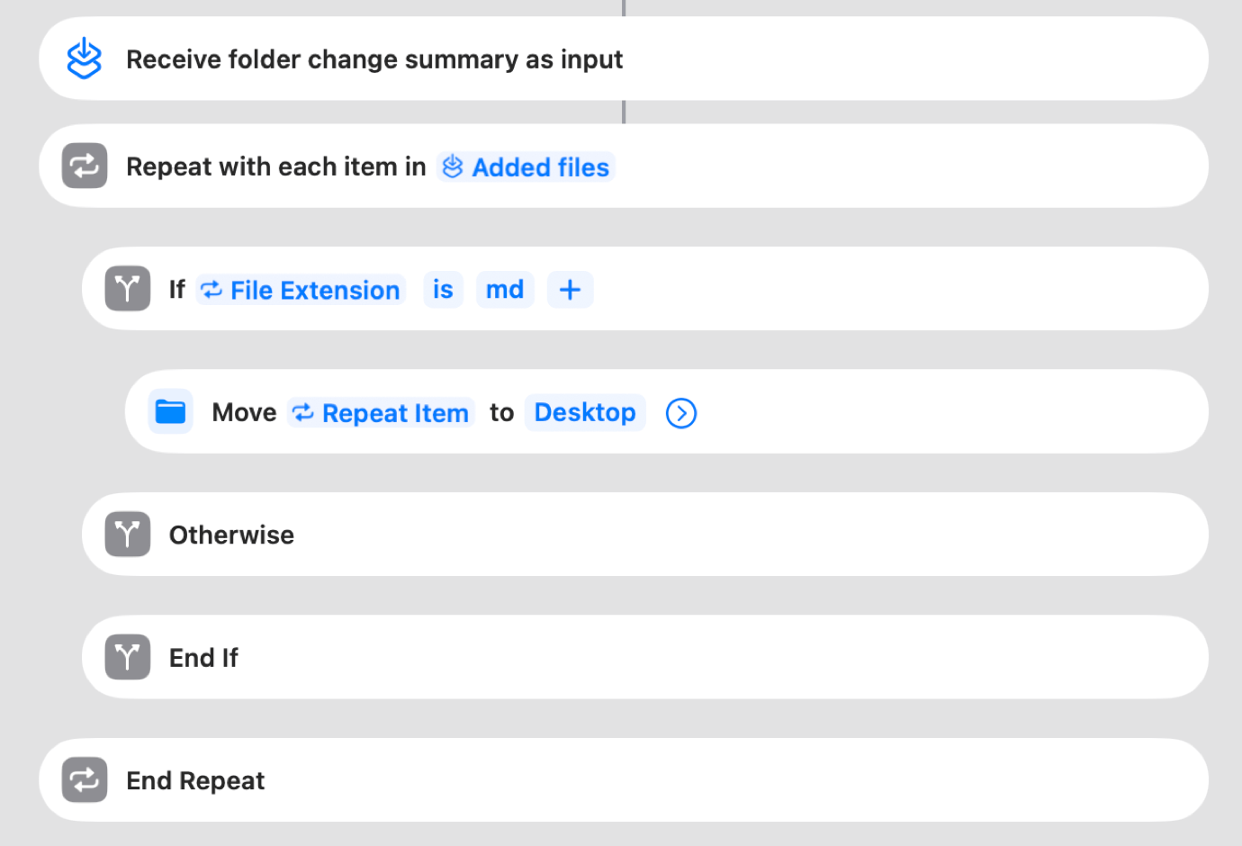Viewport: 1242px width, 846px height.
Task: Click the Repeat loop icon
Action: click(x=85, y=166)
